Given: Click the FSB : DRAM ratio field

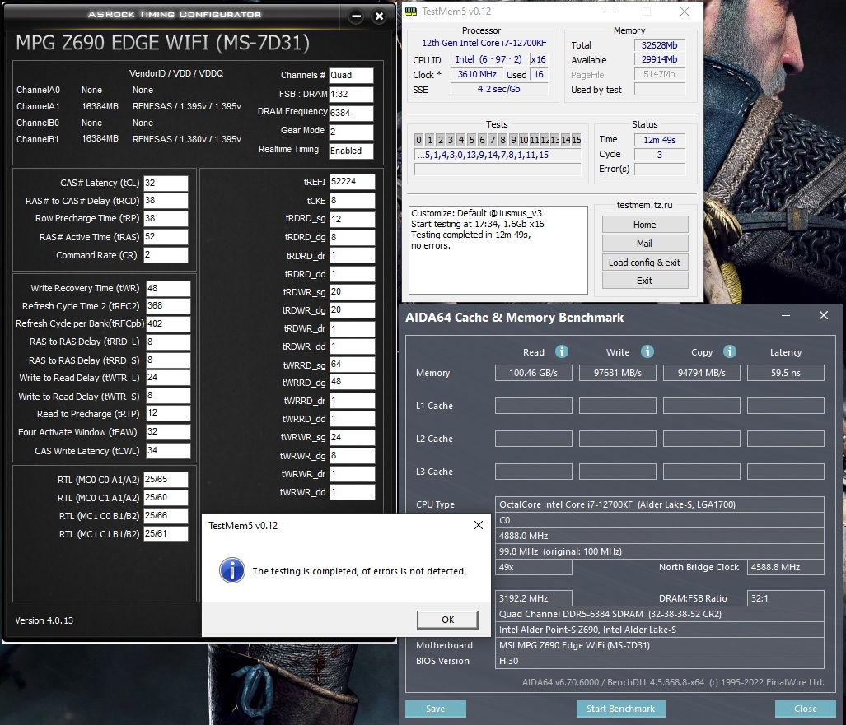Looking at the screenshot, I should tap(351, 94).
